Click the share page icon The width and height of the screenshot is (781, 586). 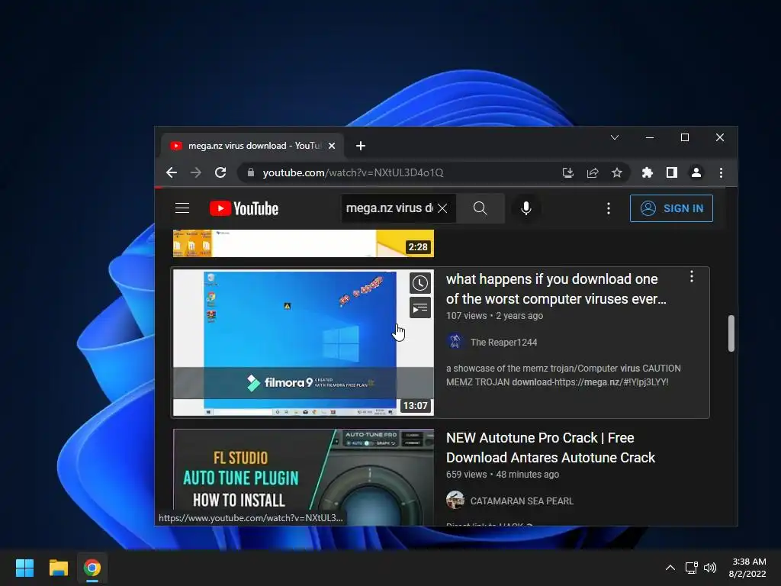(592, 172)
